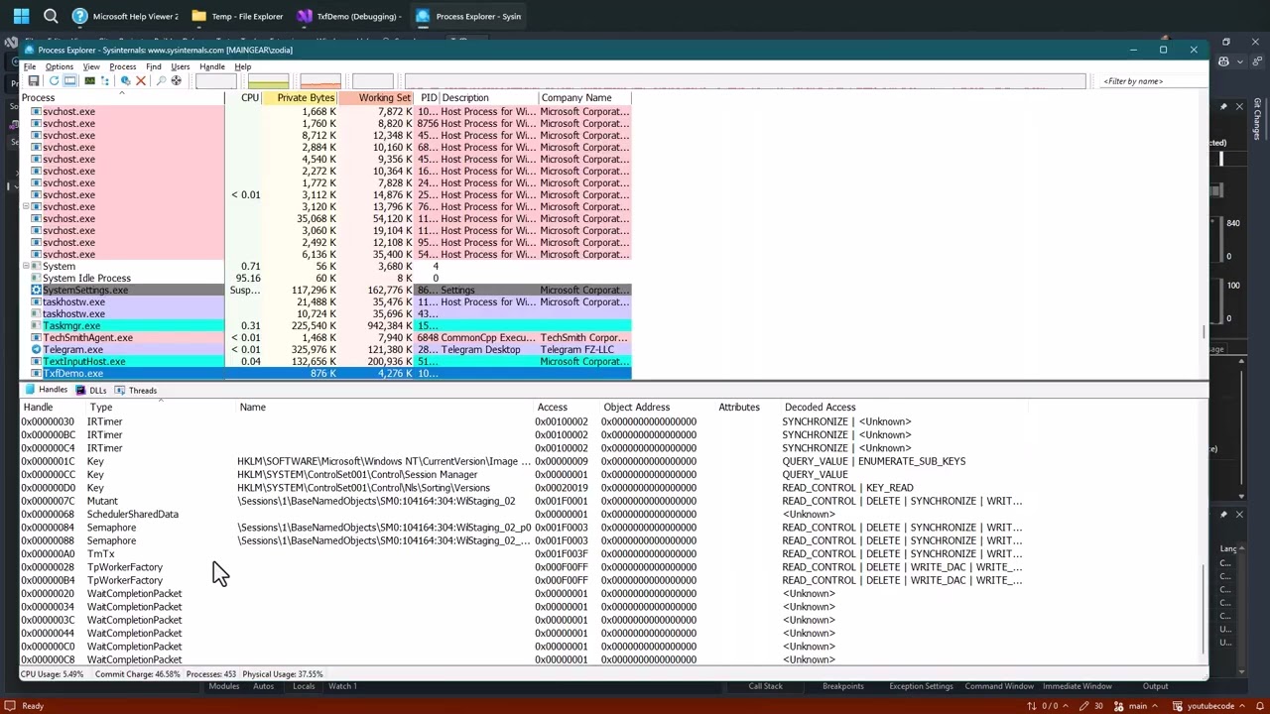This screenshot has width=1270, height=714.
Task: Click the Telegram.exe process icon
Action: tap(36, 350)
